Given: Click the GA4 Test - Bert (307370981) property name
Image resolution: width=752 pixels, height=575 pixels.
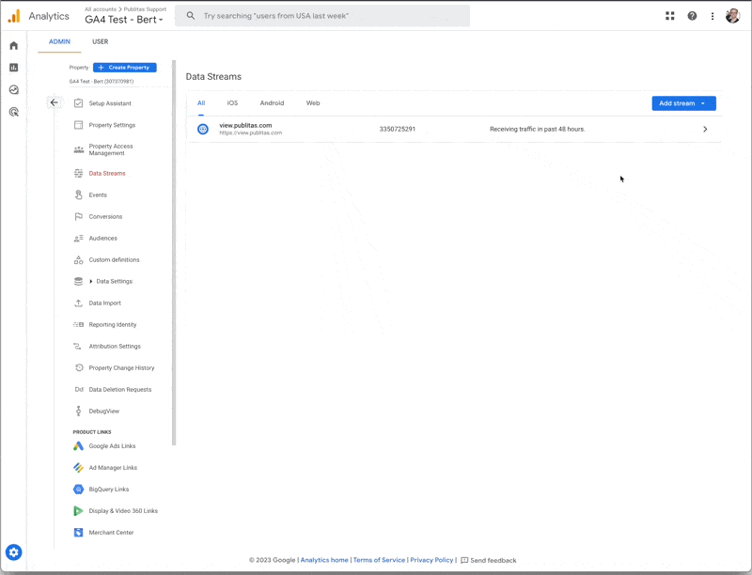Looking at the screenshot, I should (x=102, y=82).
